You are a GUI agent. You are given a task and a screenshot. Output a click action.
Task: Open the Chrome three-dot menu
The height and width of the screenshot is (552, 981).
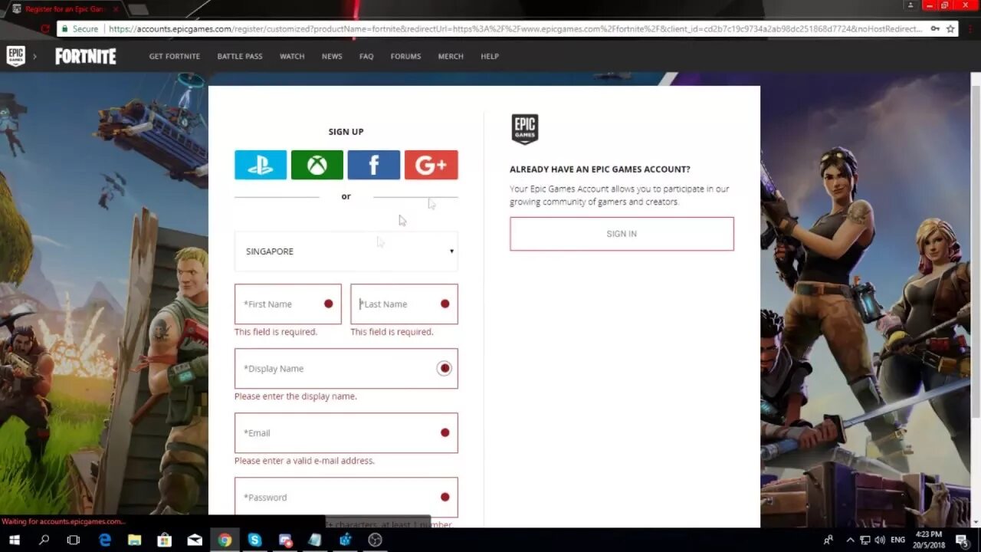pos(970,28)
